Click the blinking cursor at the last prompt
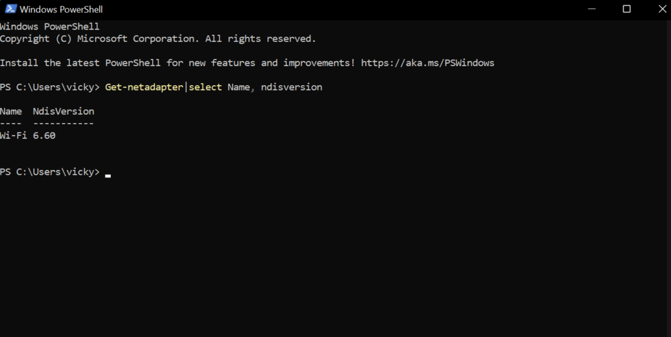671x337 pixels. (107, 175)
